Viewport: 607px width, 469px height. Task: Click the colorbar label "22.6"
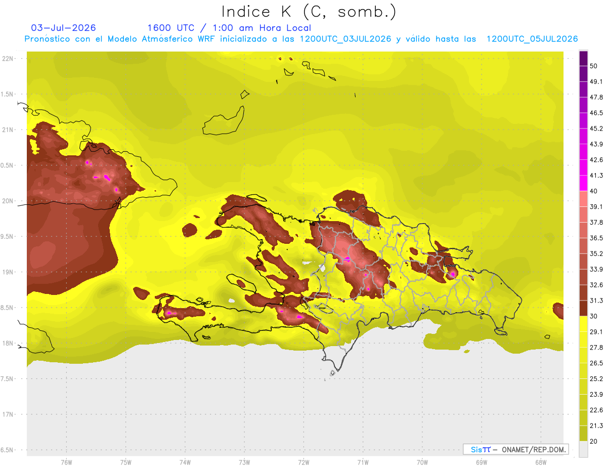596,410
